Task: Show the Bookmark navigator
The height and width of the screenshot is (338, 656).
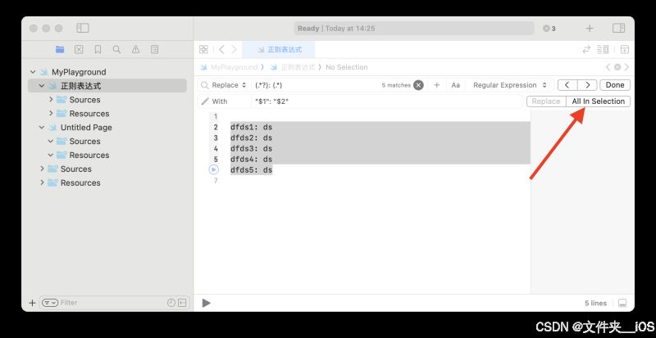Action: pos(98,50)
